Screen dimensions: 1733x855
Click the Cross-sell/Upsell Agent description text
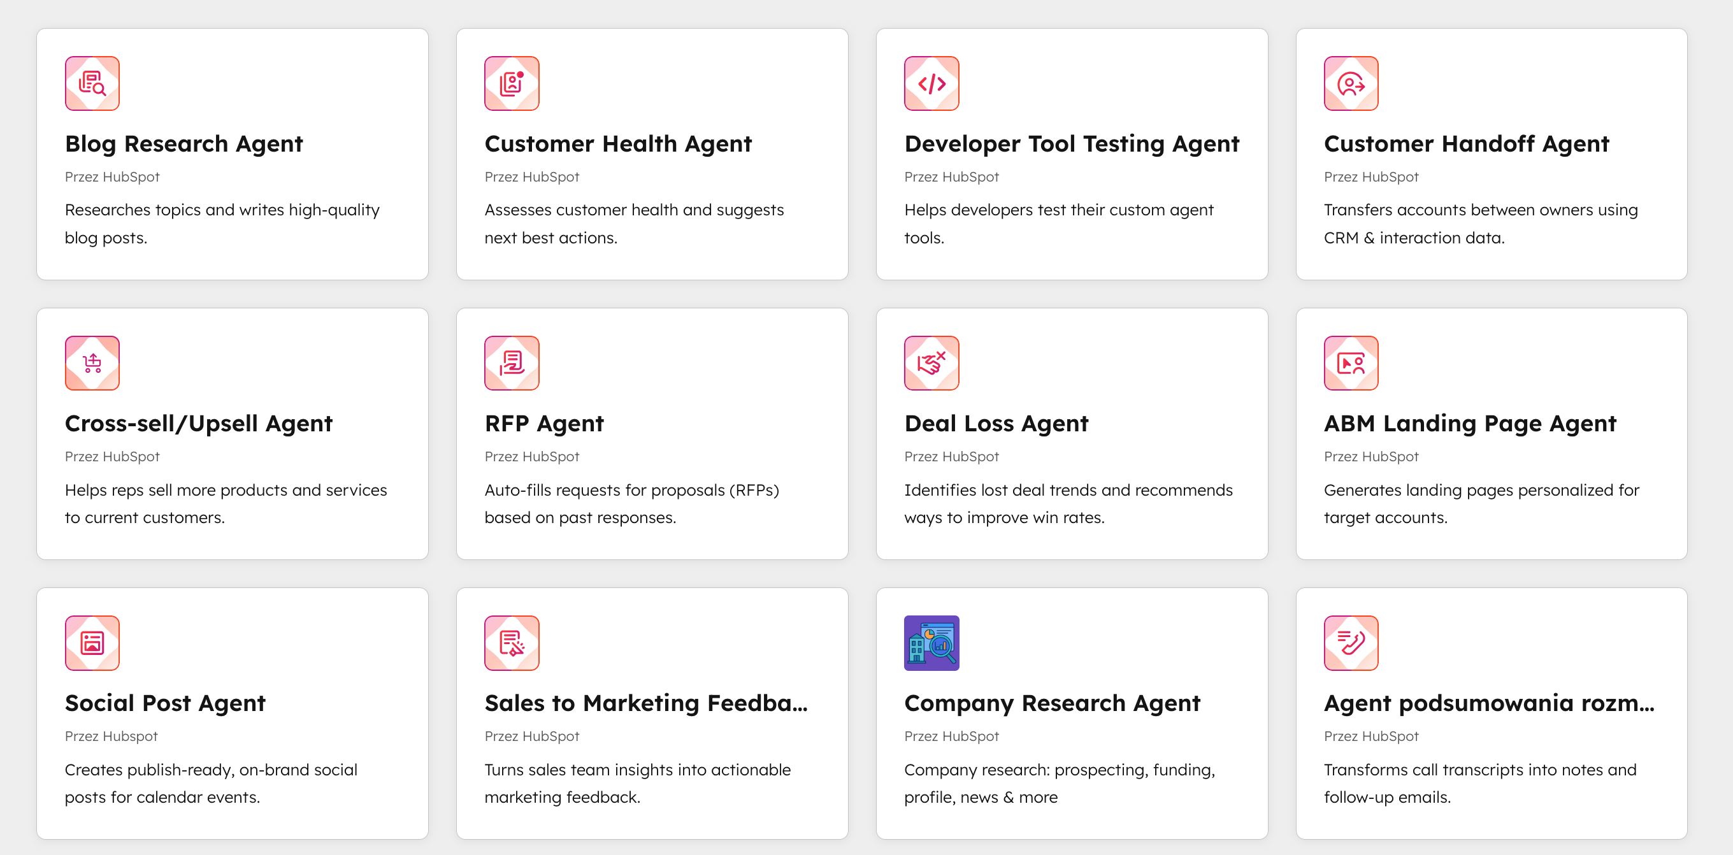coord(226,504)
